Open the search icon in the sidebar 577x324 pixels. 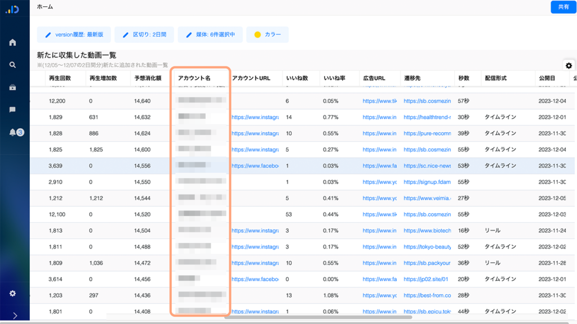pos(12,65)
